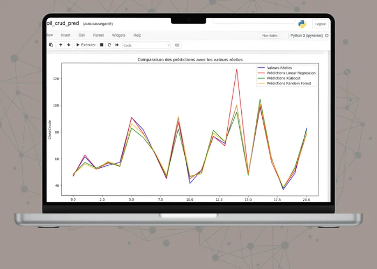377x269 pixels.
Task: Open the Kernel menu
Action: pyautogui.click(x=99, y=35)
